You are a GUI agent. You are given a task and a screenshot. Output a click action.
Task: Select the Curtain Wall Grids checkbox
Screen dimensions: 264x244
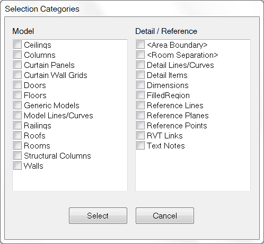click(x=17, y=75)
